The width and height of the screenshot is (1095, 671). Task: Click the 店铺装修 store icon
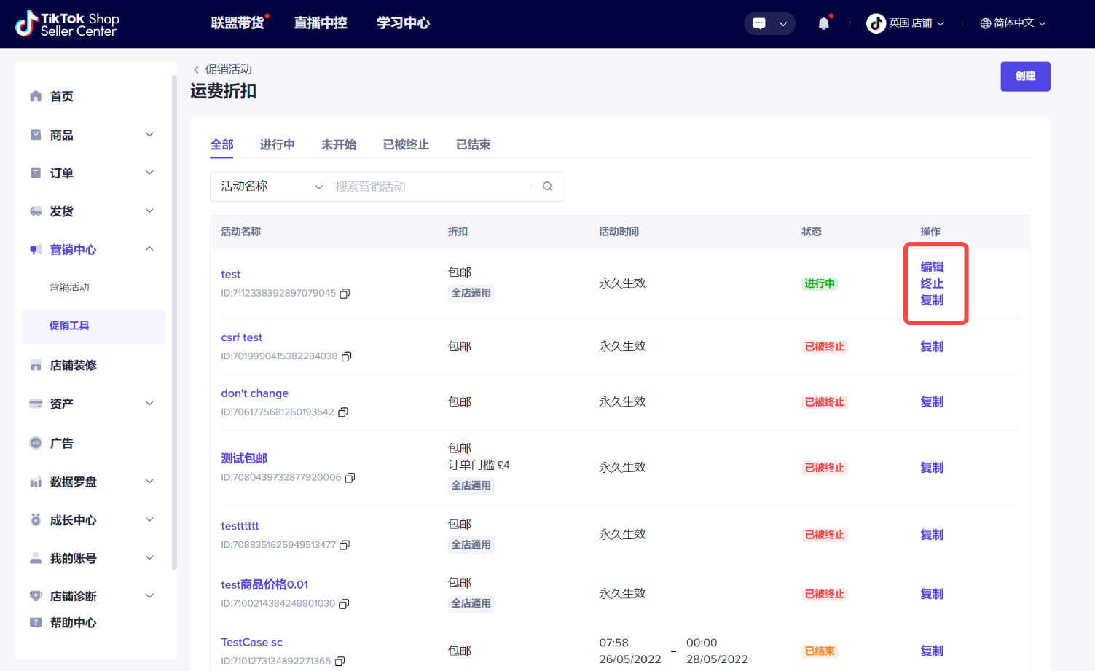click(x=36, y=365)
